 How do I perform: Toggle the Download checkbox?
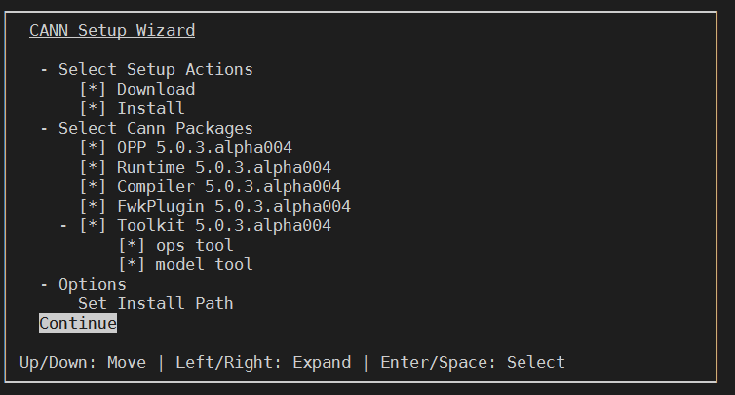click(x=93, y=90)
